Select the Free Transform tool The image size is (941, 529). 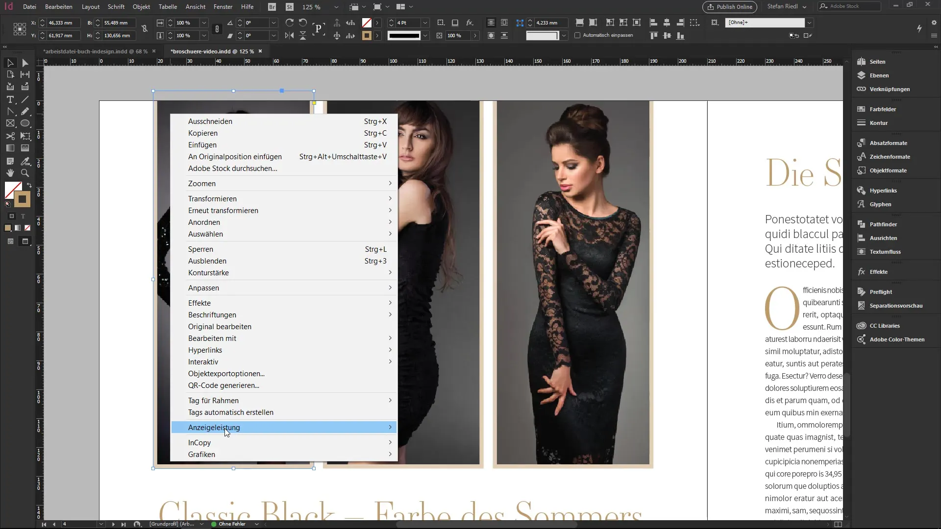(x=25, y=136)
